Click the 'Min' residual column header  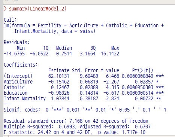click(21, 48)
